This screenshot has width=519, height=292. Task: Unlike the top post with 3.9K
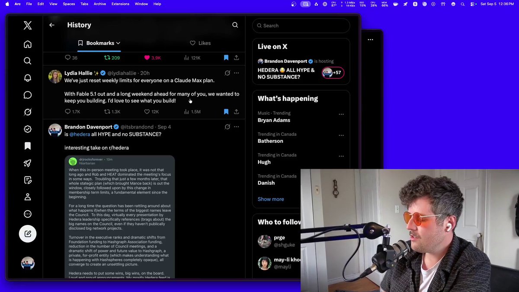[x=152, y=58]
